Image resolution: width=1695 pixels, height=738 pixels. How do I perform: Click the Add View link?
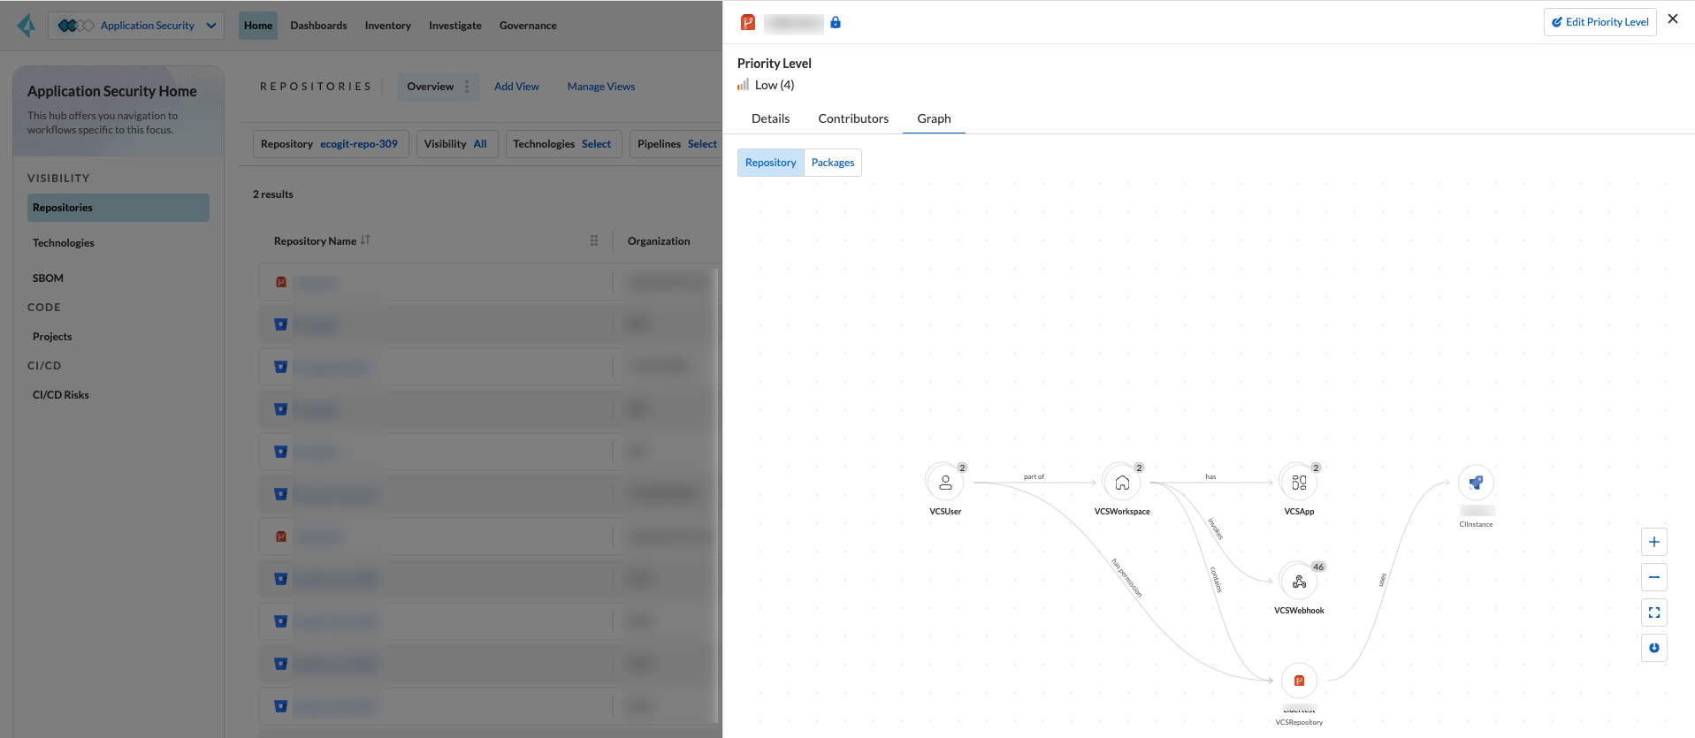516,87
